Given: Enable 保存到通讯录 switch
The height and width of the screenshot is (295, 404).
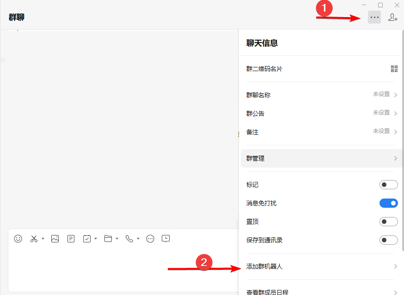Looking at the screenshot, I should (x=388, y=240).
